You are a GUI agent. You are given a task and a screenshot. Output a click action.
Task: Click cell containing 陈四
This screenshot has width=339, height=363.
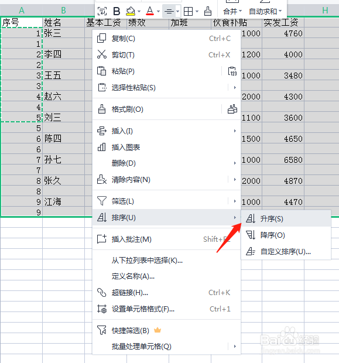point(63,138)
